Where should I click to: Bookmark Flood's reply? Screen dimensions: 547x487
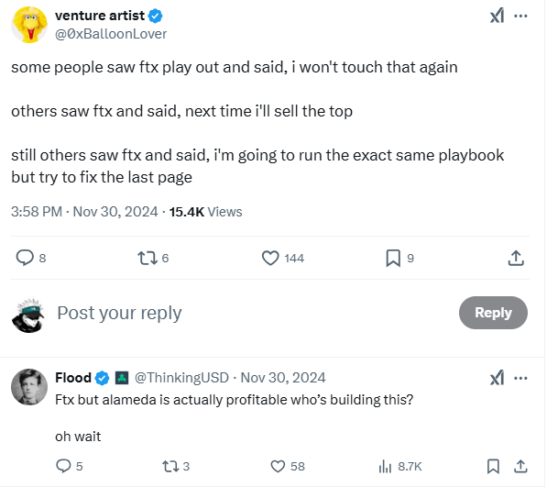[493, 466]
